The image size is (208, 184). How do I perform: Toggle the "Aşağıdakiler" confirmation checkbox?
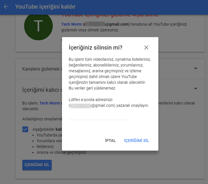click(25, 129)
